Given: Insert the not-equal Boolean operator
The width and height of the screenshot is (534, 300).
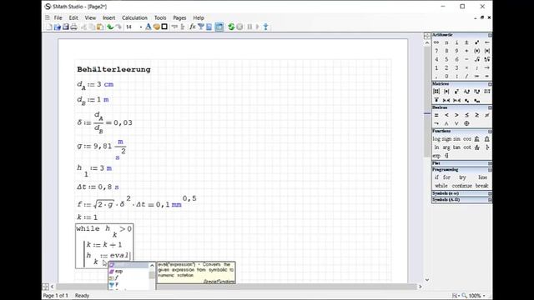Looking at the screenshot, I should 487,115.
